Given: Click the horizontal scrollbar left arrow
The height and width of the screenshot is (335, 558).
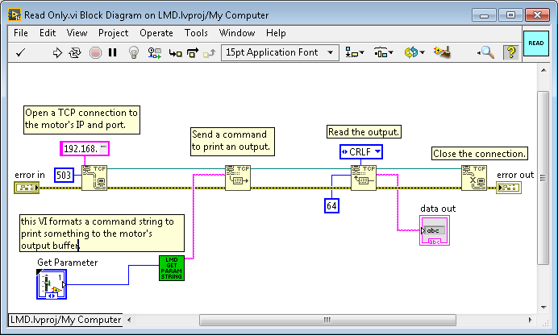Looking at the screenshot, I should [x=129, y=320].
